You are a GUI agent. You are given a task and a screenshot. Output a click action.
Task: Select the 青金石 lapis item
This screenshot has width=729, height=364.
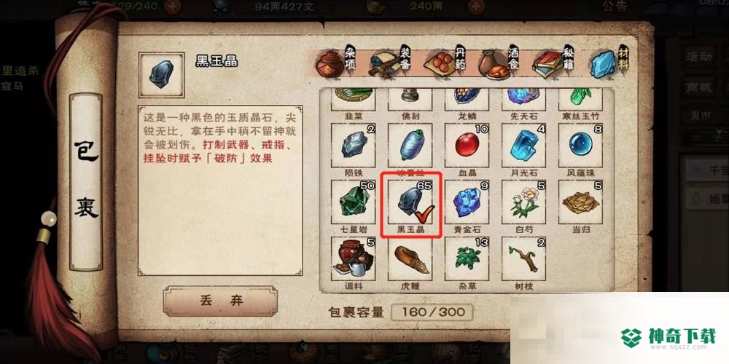pos(467,202)
